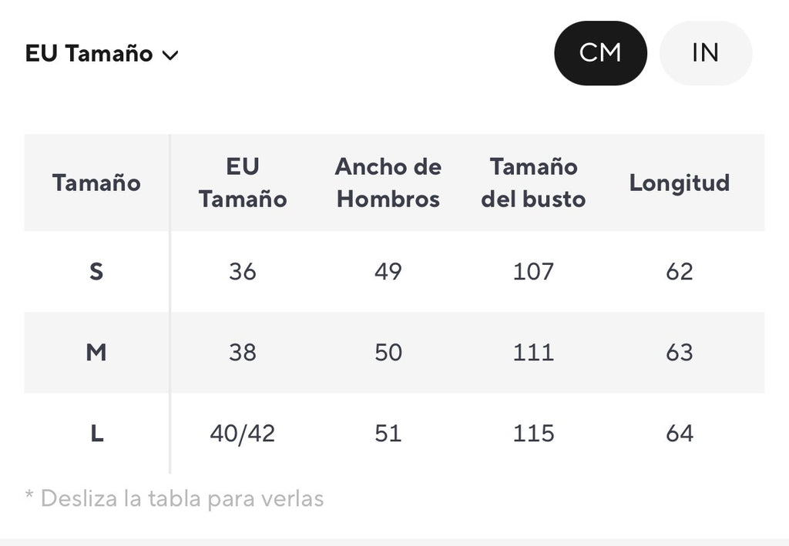Viewport: 789px width, 546px height.
Task: Click the Desliza la tabla hint text
Action: pyautogui.click(x=174, y=499)
